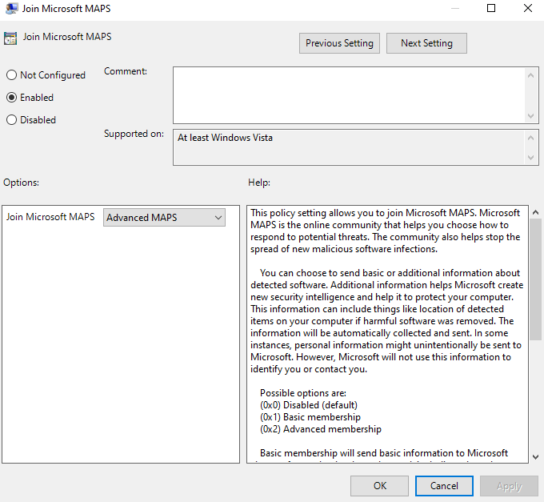Image resolution: width=544 pixels, height=502 pixels.
Task: Click the '(0x1) Basic membership' line
Action: [310, 417]
